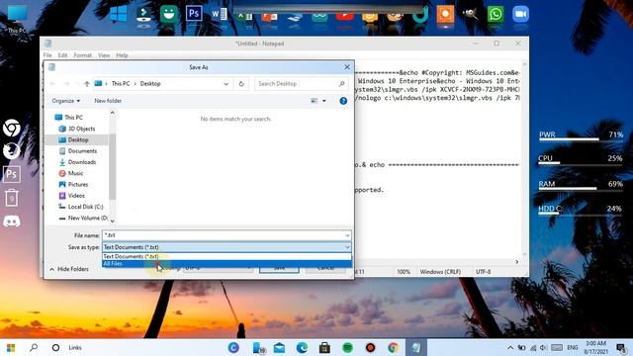Open Notepad Edit menu
This screenshot has width=633, height=356.
click(x=62, y=55)
